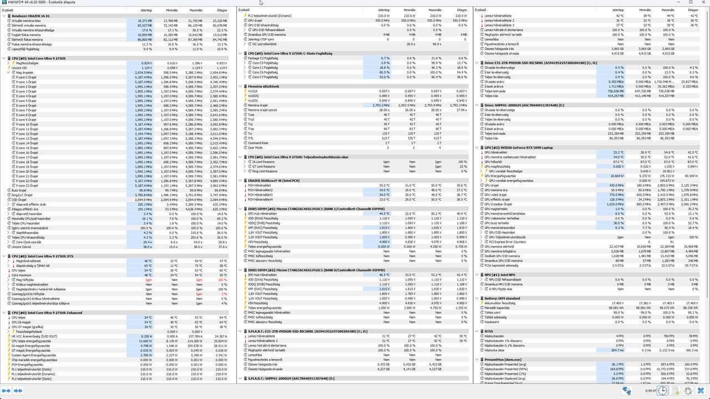The image size is (710, 399).
Task: Expand the Ring Limit Reasons row
Action: (x=245, y=171)
